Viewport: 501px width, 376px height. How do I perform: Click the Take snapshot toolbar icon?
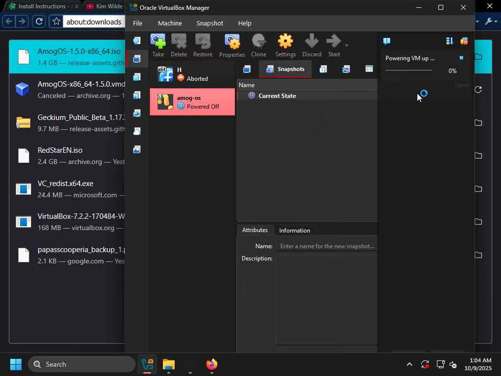click(158, 46)
